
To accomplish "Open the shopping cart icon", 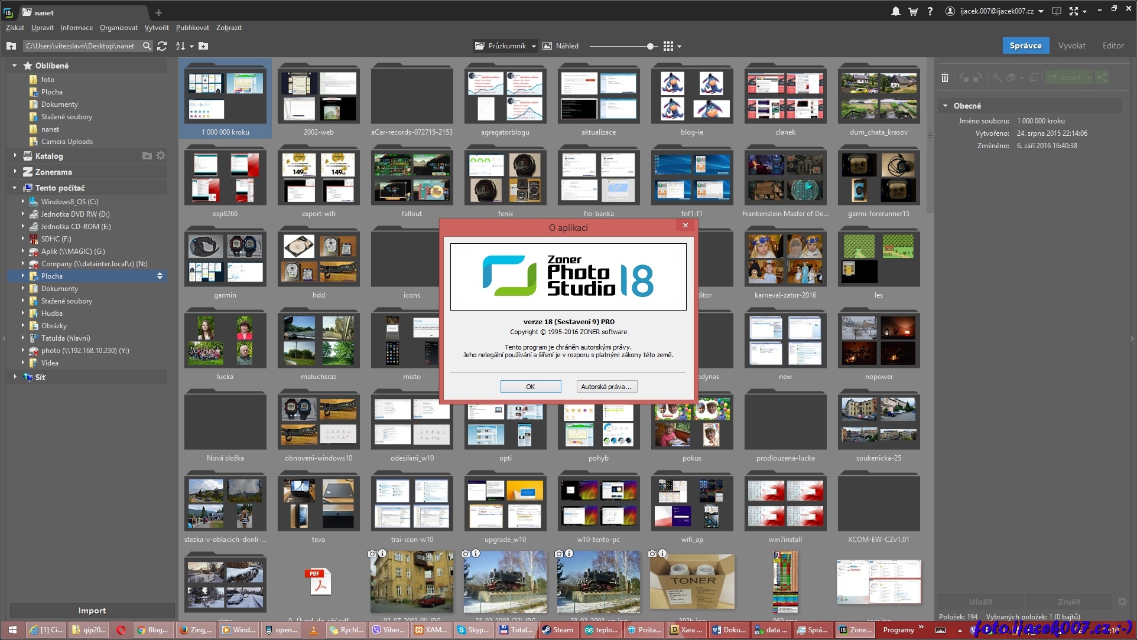I will 913,11.
